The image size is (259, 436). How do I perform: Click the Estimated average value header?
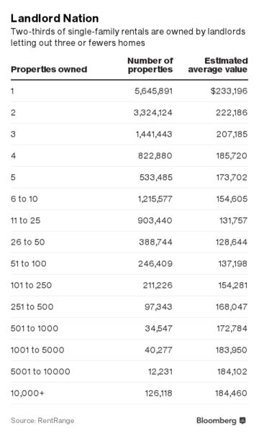pyautogui.click(x=218, y=65)
